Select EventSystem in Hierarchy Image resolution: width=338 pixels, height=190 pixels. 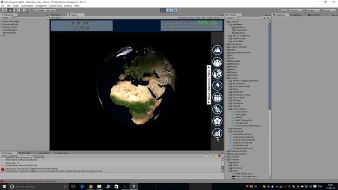click(x=10, y=33)
